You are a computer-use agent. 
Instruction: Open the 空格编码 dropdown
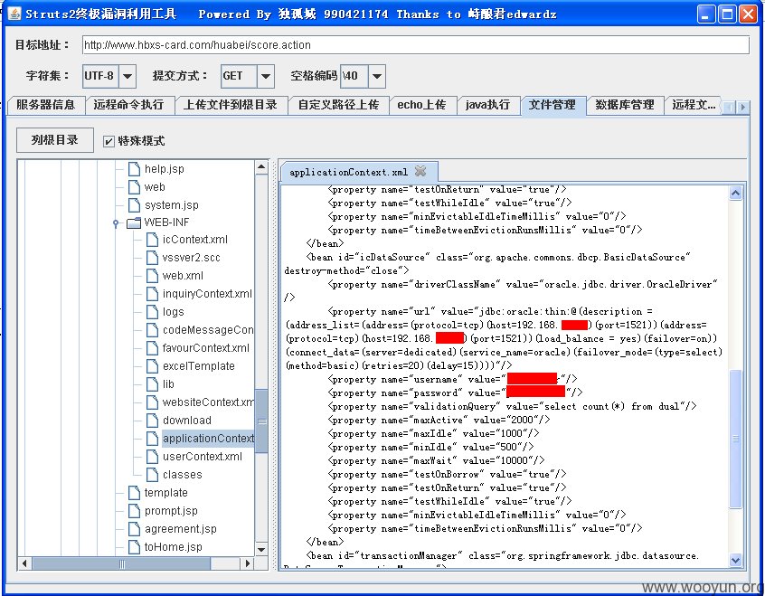point(377,76)
